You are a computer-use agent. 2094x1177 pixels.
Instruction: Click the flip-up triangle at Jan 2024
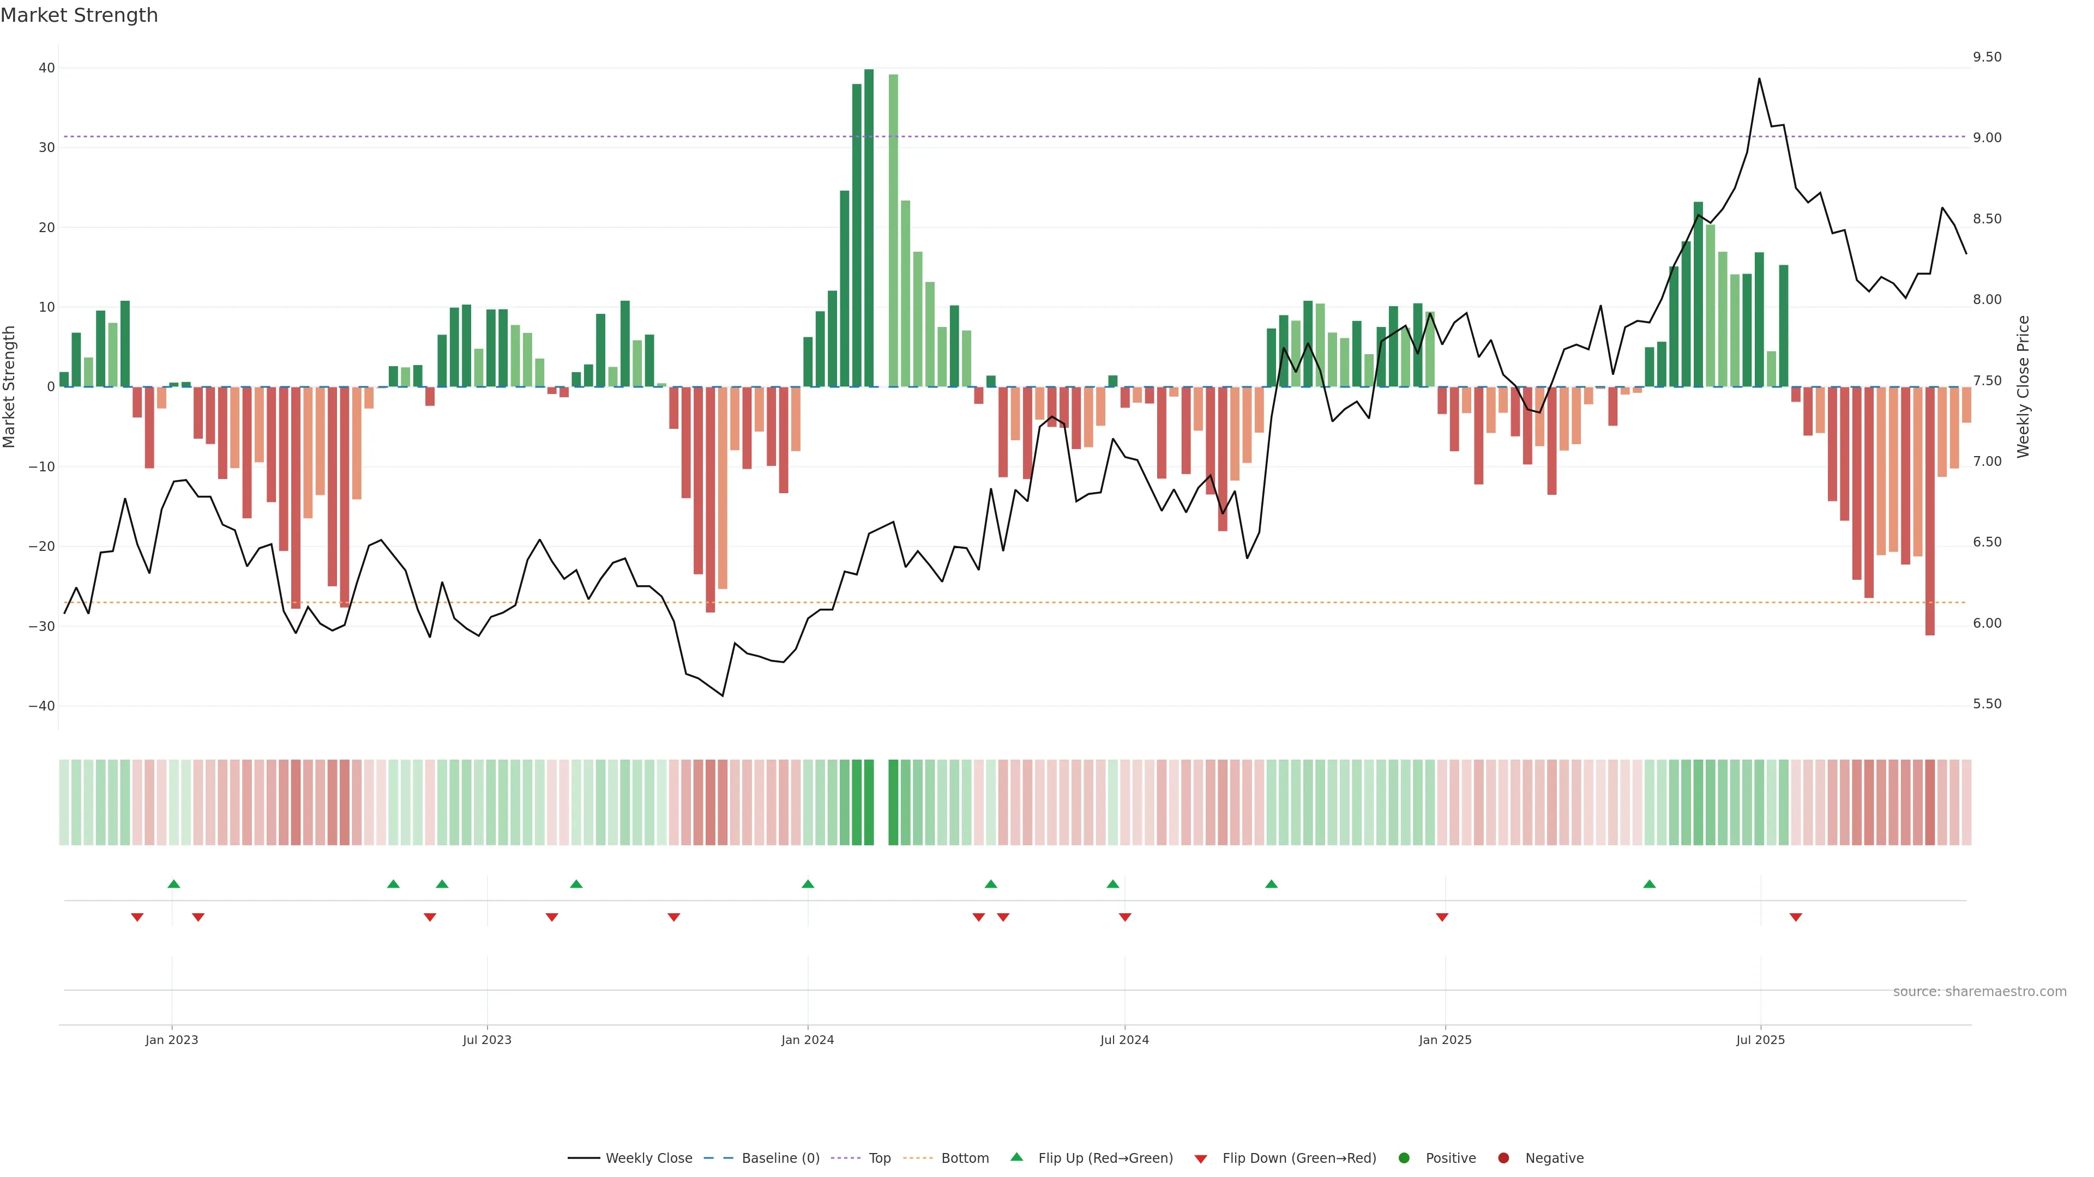[807, 884]
